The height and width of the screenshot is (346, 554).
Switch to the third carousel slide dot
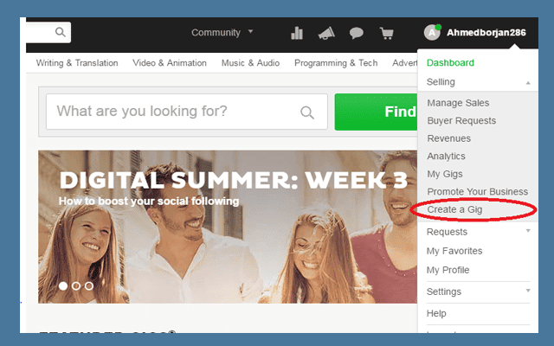(89, 285)
